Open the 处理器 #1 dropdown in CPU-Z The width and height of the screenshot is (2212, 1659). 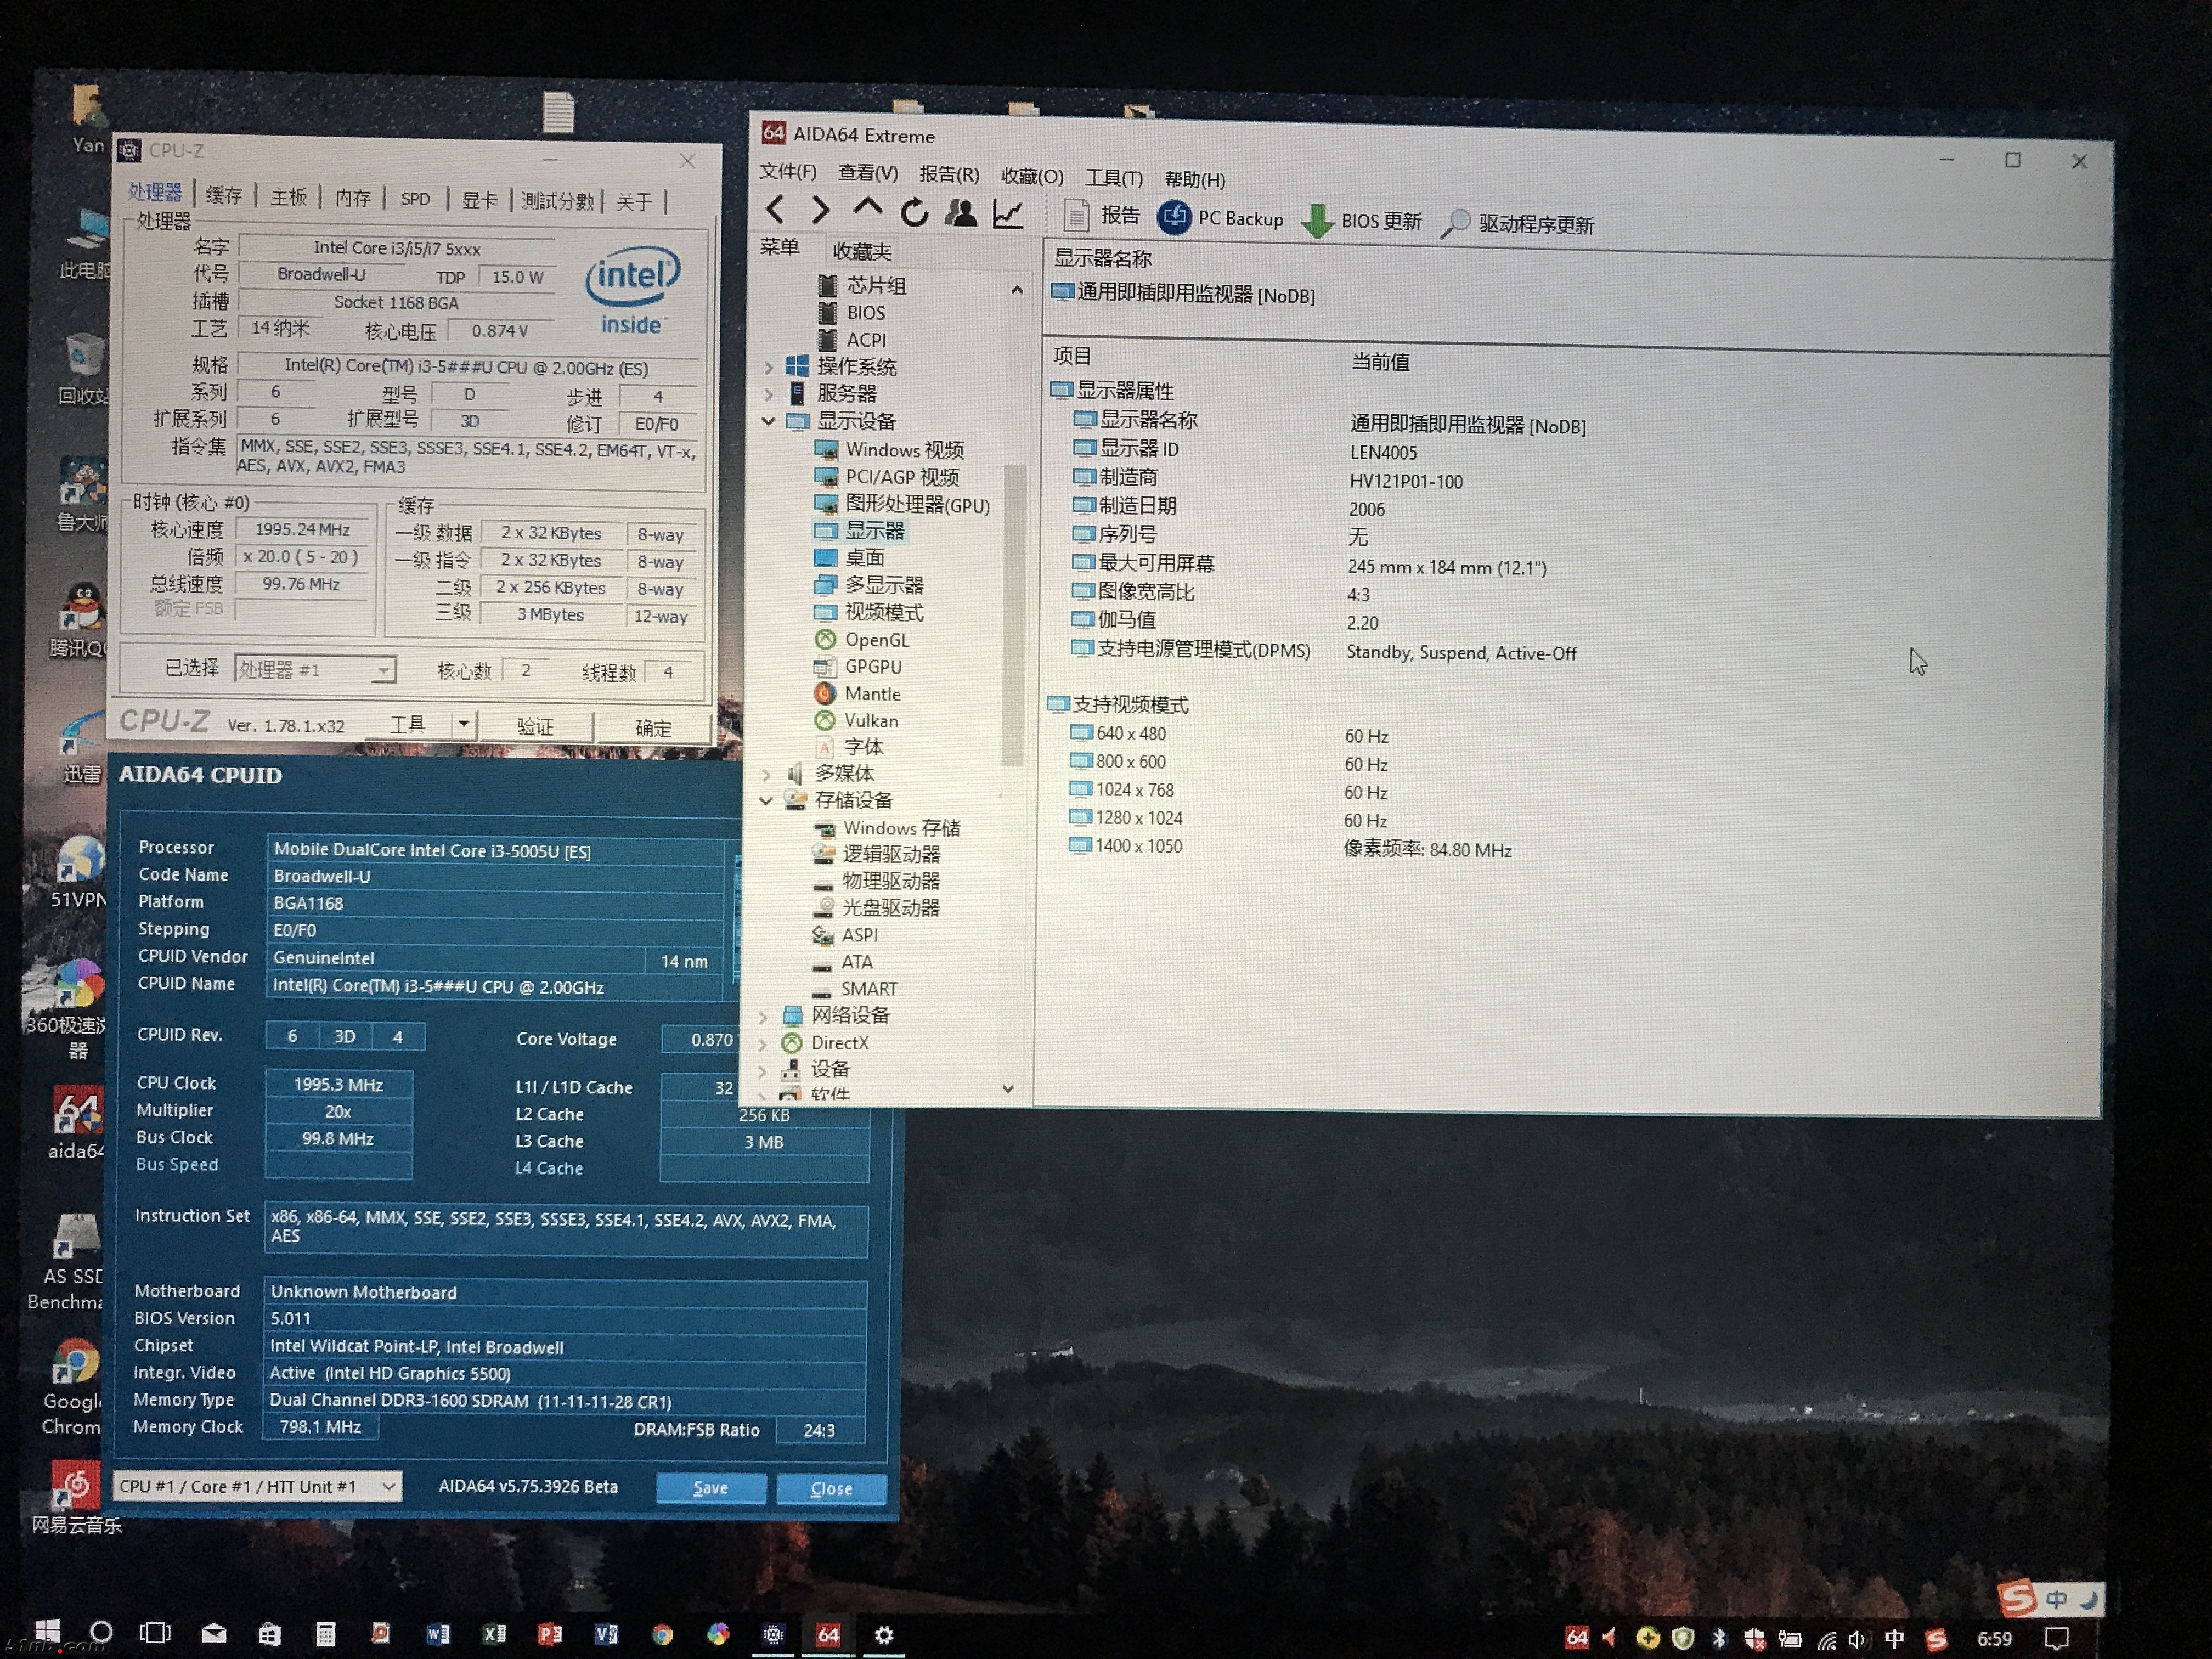click(x=315, y=669)
